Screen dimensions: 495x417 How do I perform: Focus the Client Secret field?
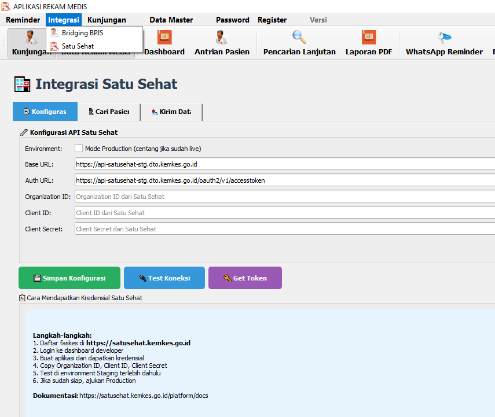tap(285, 229)
